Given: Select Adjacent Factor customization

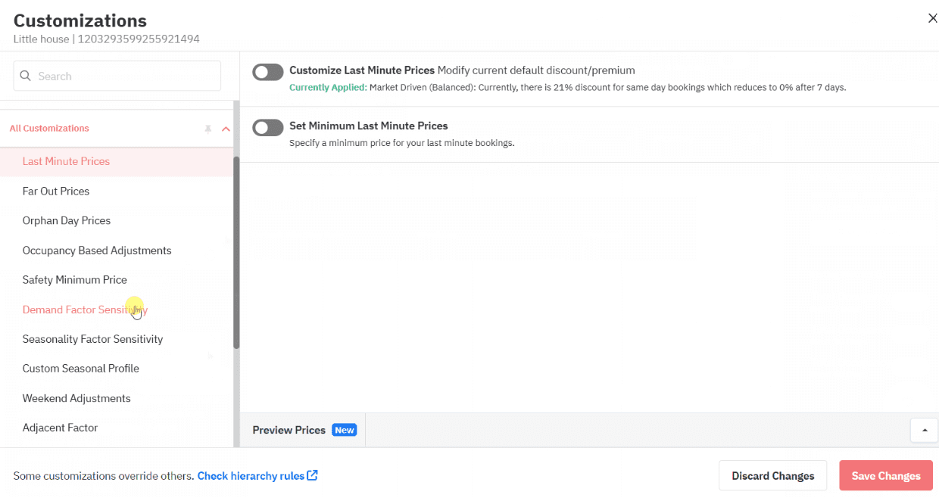Looking at the screenshot, I should (60, 427).
